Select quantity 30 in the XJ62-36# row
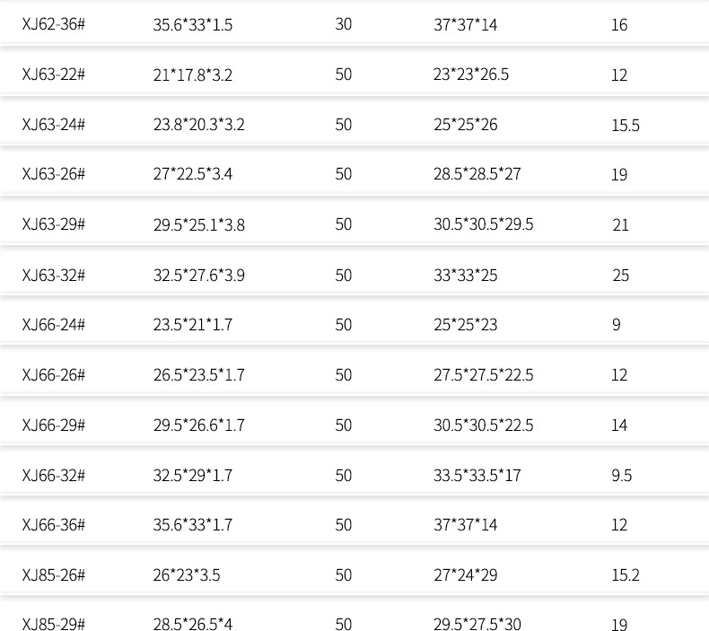This screenshot has width=709, height=631. coord(344,25)
